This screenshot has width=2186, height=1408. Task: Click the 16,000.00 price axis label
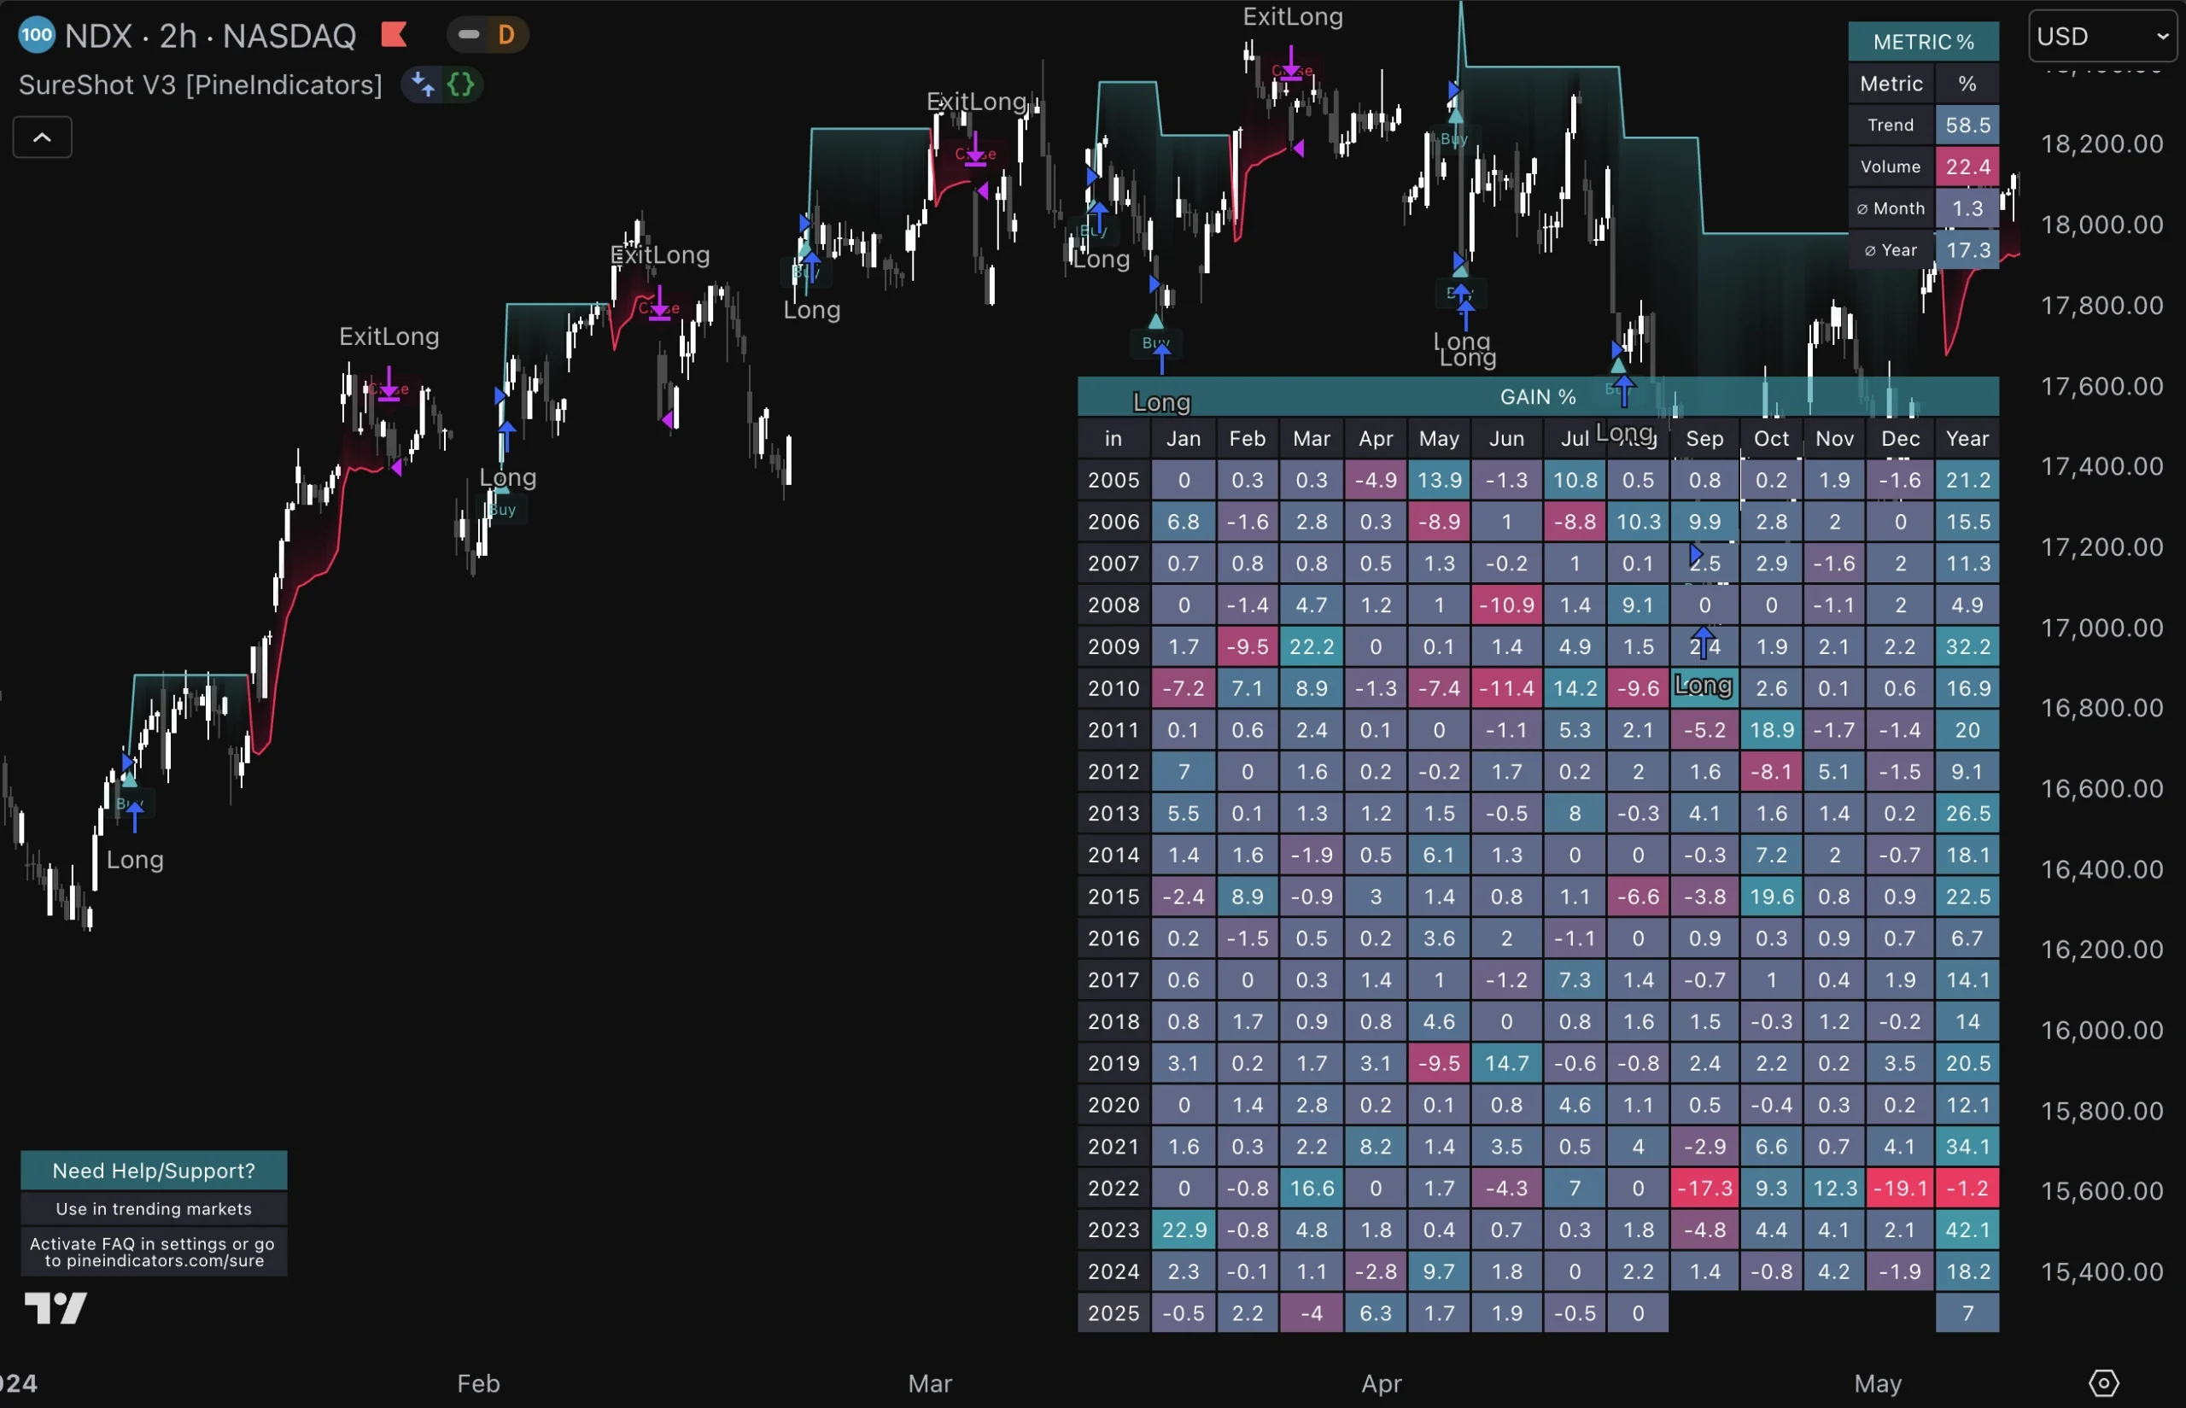(x=2101, y=1031)
